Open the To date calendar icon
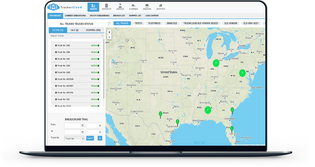315x167 pixels. click(82, 132)
